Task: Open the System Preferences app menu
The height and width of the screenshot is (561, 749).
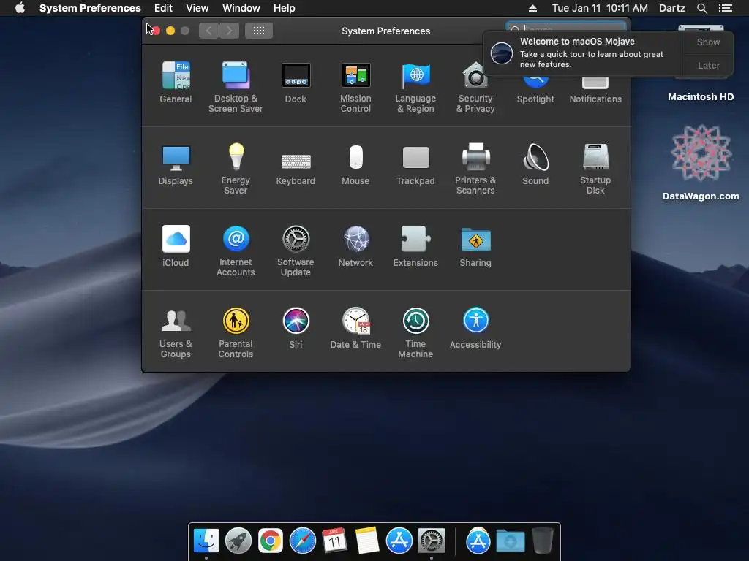Action: point(90,8)
